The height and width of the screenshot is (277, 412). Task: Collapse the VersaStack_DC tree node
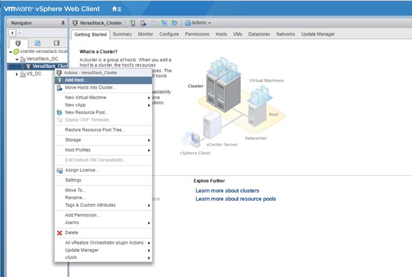pos(17,59)
